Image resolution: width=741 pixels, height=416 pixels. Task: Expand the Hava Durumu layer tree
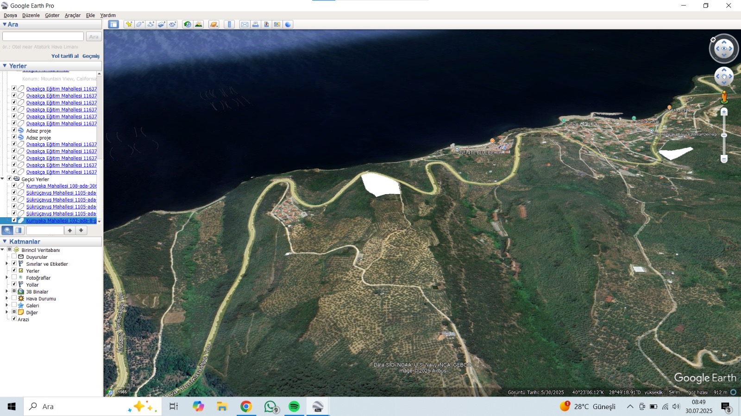pos(7,299)
